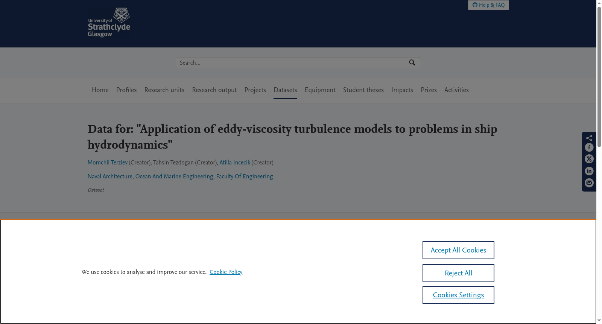Viewport: 602px width, 324px height.
Task: Open the Faculty Of Engineering link
Action: pyautogui.click(x=245, y=176)
